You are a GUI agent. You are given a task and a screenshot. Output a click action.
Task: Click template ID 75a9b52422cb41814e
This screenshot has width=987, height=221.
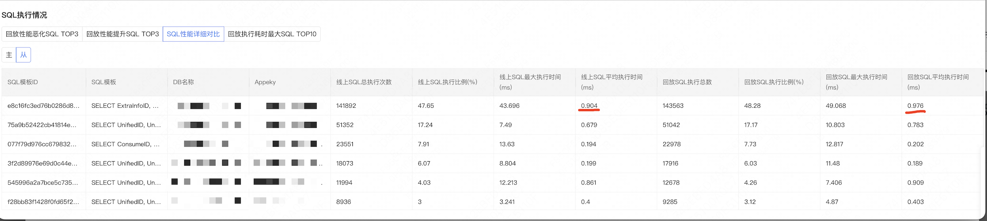click(x=42, y=125)
